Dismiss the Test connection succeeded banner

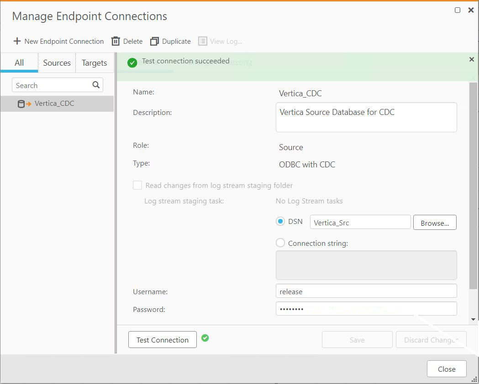[x=471, y=59]
